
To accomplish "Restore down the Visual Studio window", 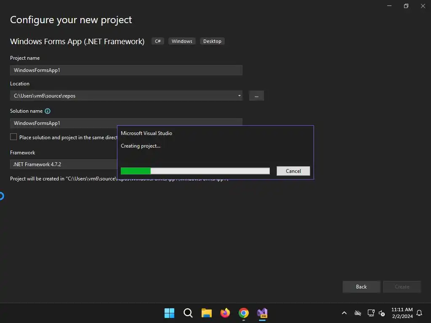I will (406, 6).
